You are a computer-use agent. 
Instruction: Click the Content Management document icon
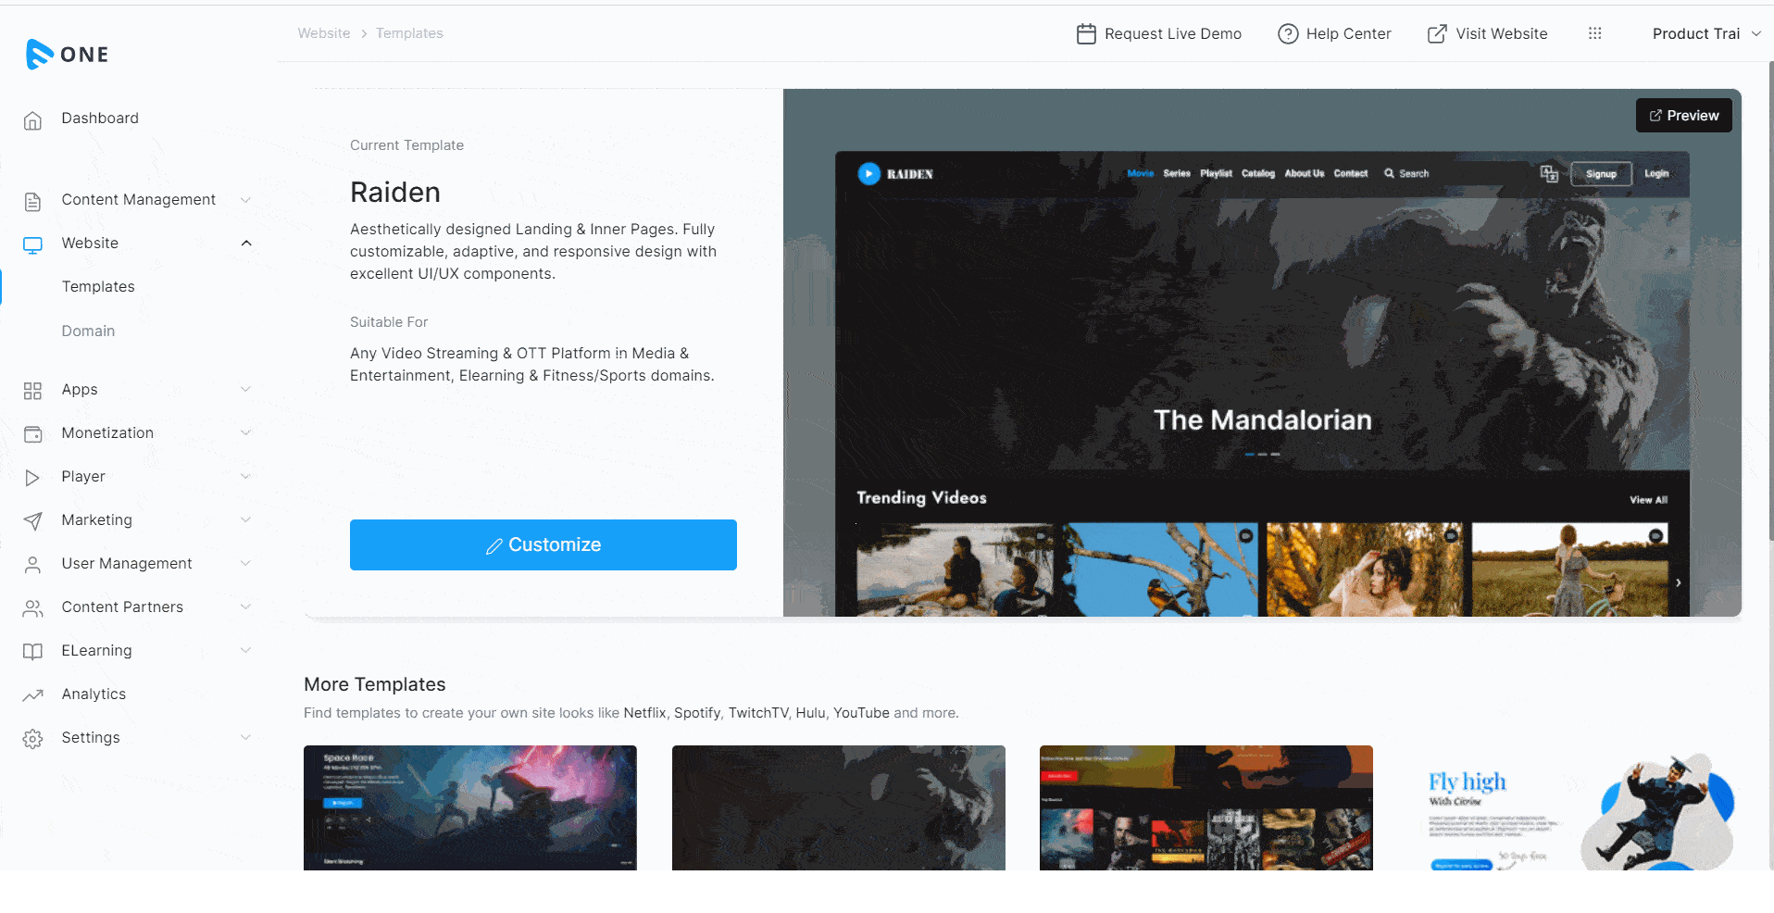click(32, 201)
